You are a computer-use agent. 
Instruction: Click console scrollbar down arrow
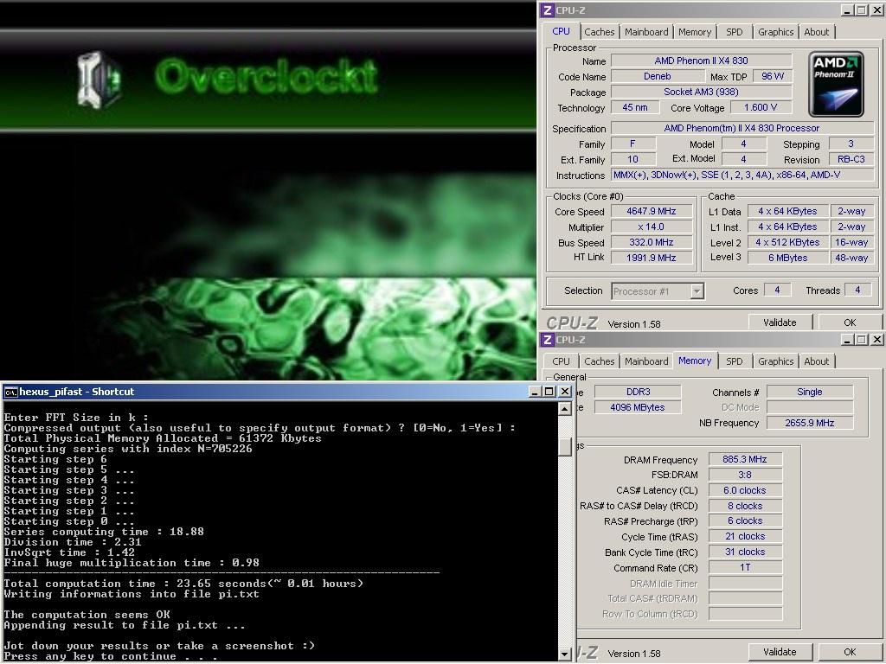[564, 654]
